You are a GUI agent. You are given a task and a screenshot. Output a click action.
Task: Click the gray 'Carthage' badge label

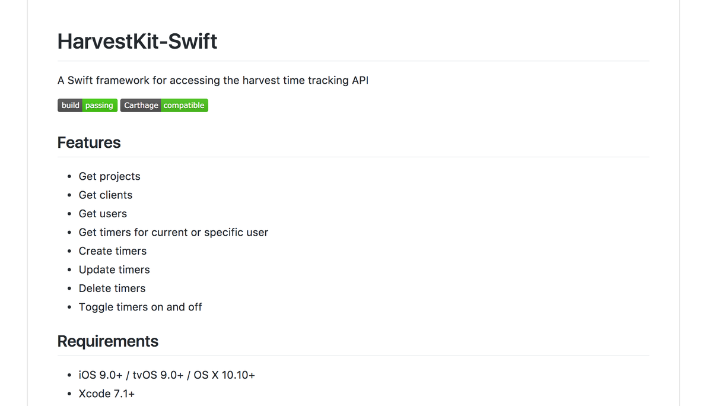pos(141,106)
